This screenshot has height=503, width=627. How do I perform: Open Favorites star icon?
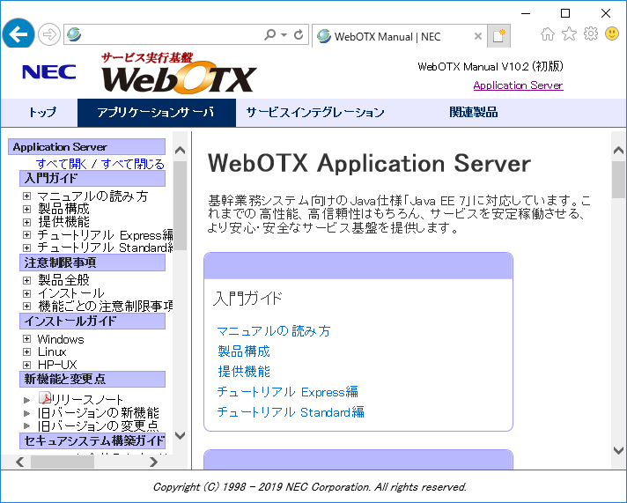click(x=569, y=34)
